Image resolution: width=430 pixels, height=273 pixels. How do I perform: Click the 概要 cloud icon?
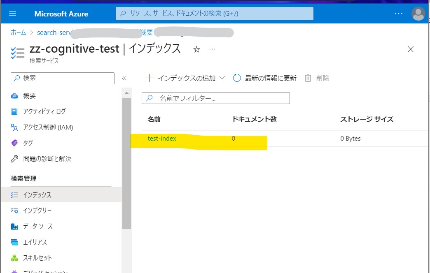[x=14, y=96]
